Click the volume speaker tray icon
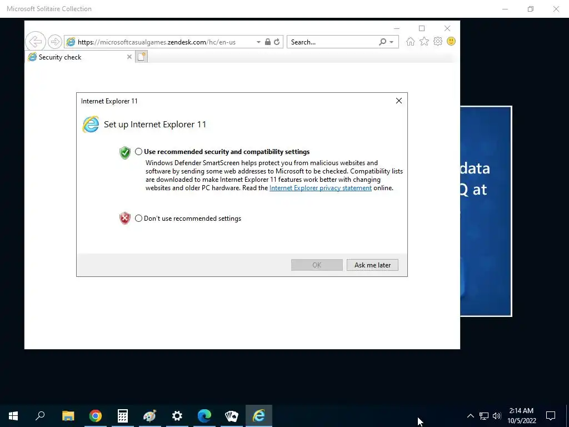 click(x=497, y=416)
